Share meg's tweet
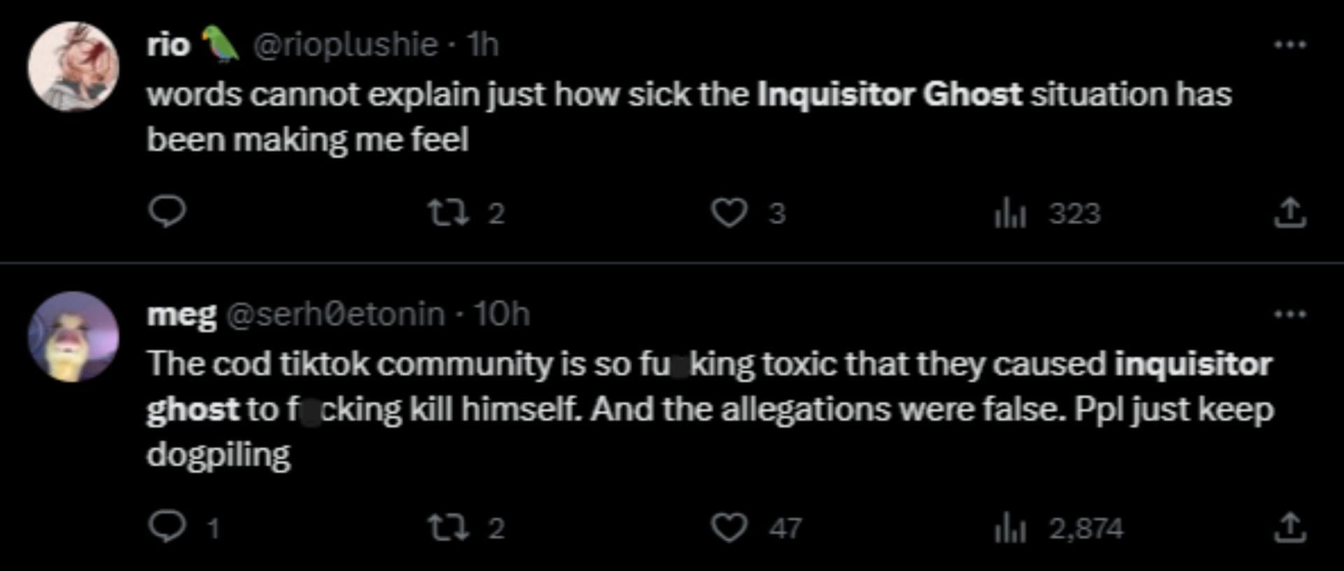Screen dimensions: 1344x571 [x=1289, y=528]
